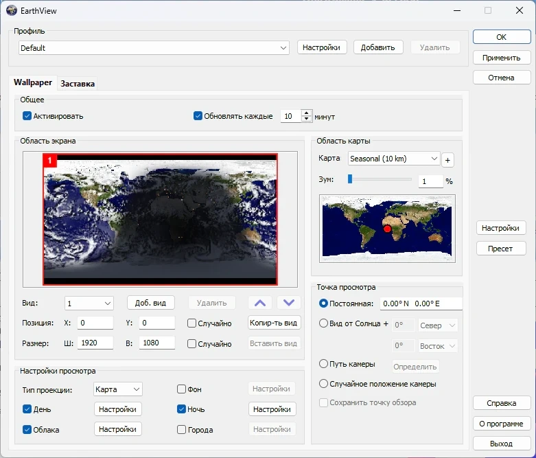The image size is (536, 458).
Task: Toggle the Обновлять каждые checkbox
Action: 198,116
